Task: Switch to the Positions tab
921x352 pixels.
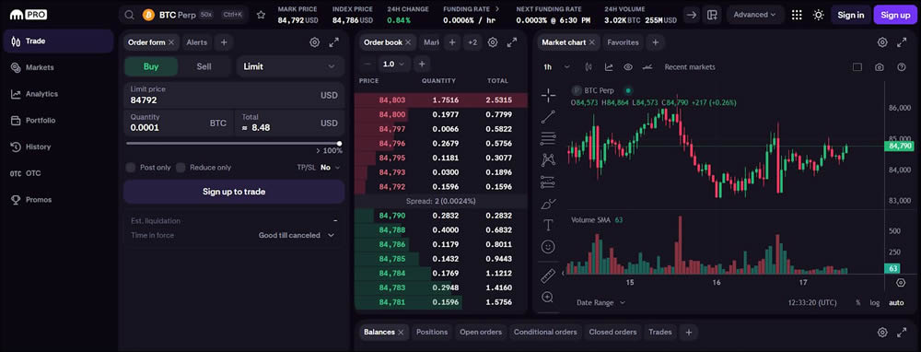Action: coord(432,332)
